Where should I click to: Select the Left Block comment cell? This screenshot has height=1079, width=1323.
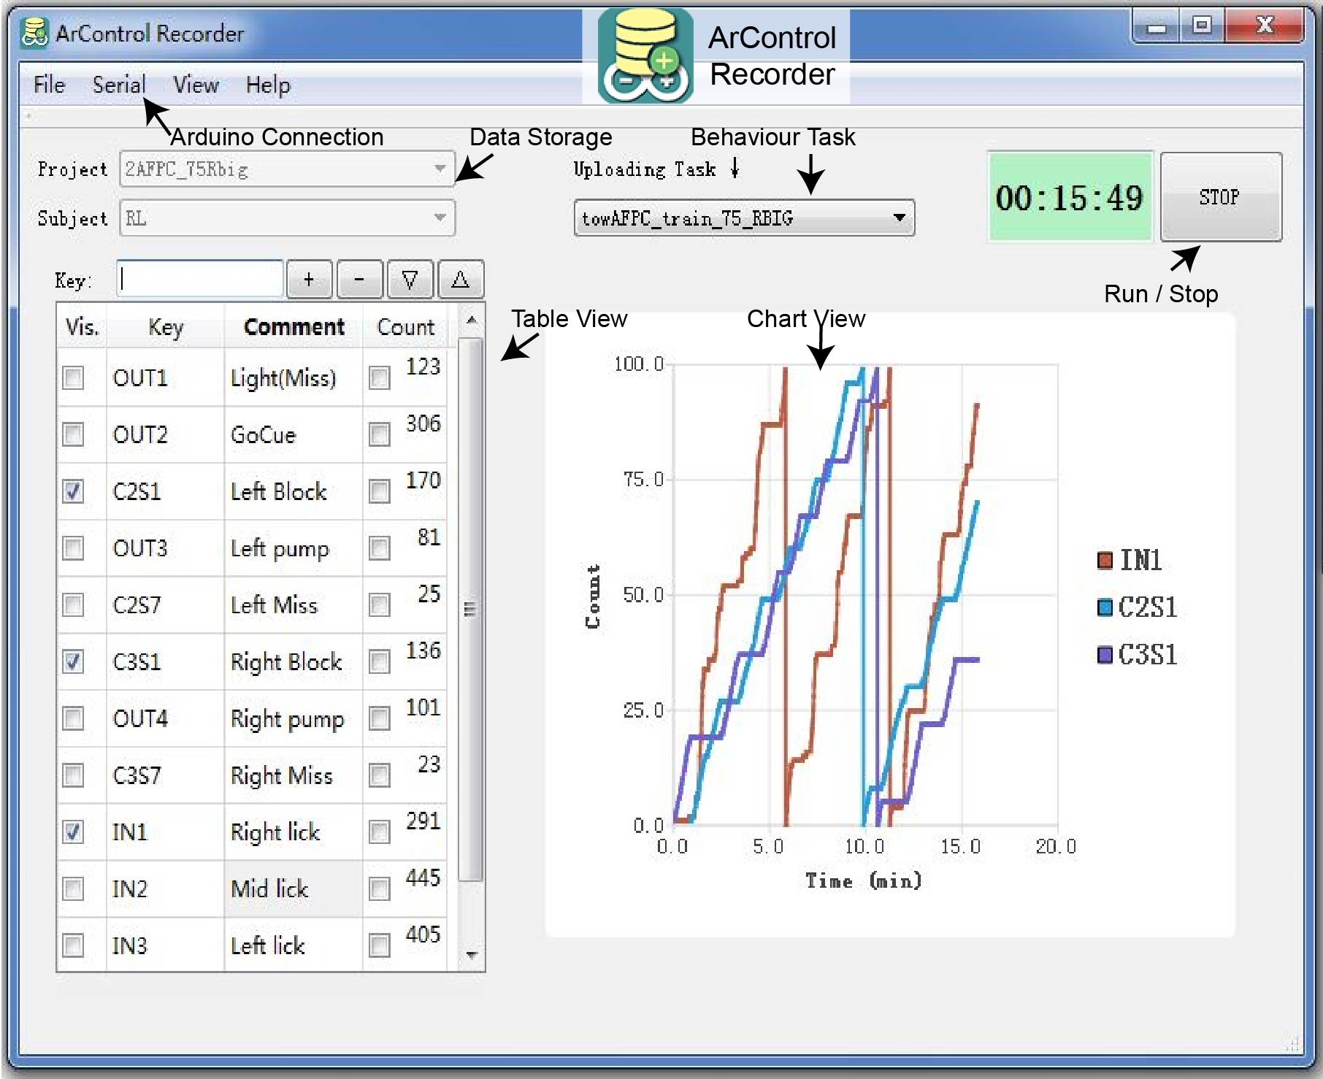tap(294, 492)
